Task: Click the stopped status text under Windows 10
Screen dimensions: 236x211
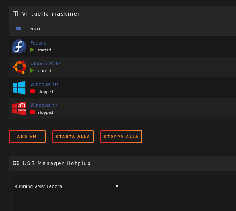Action: tap(45, 92)
